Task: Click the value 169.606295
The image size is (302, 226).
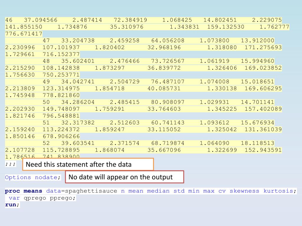Action: (263, 89)
